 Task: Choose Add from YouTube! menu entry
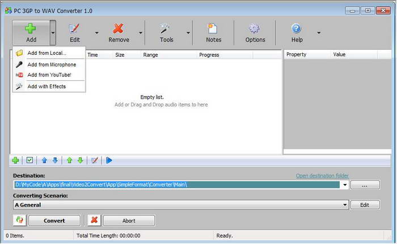49,75
